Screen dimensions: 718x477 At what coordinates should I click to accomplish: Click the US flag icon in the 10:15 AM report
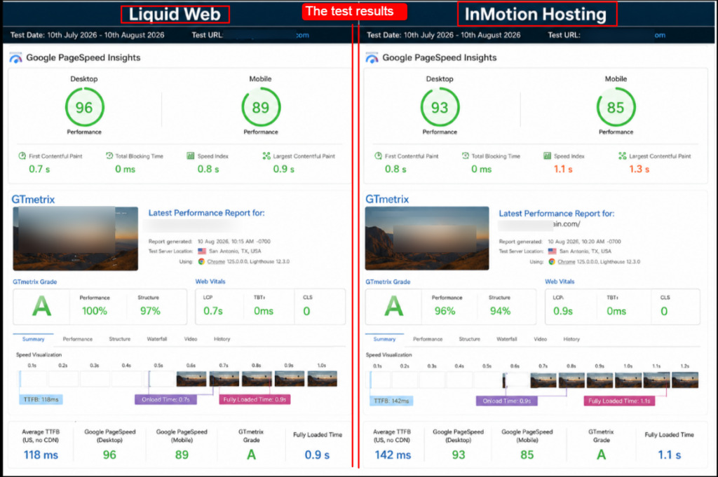[x=202, y=251]
